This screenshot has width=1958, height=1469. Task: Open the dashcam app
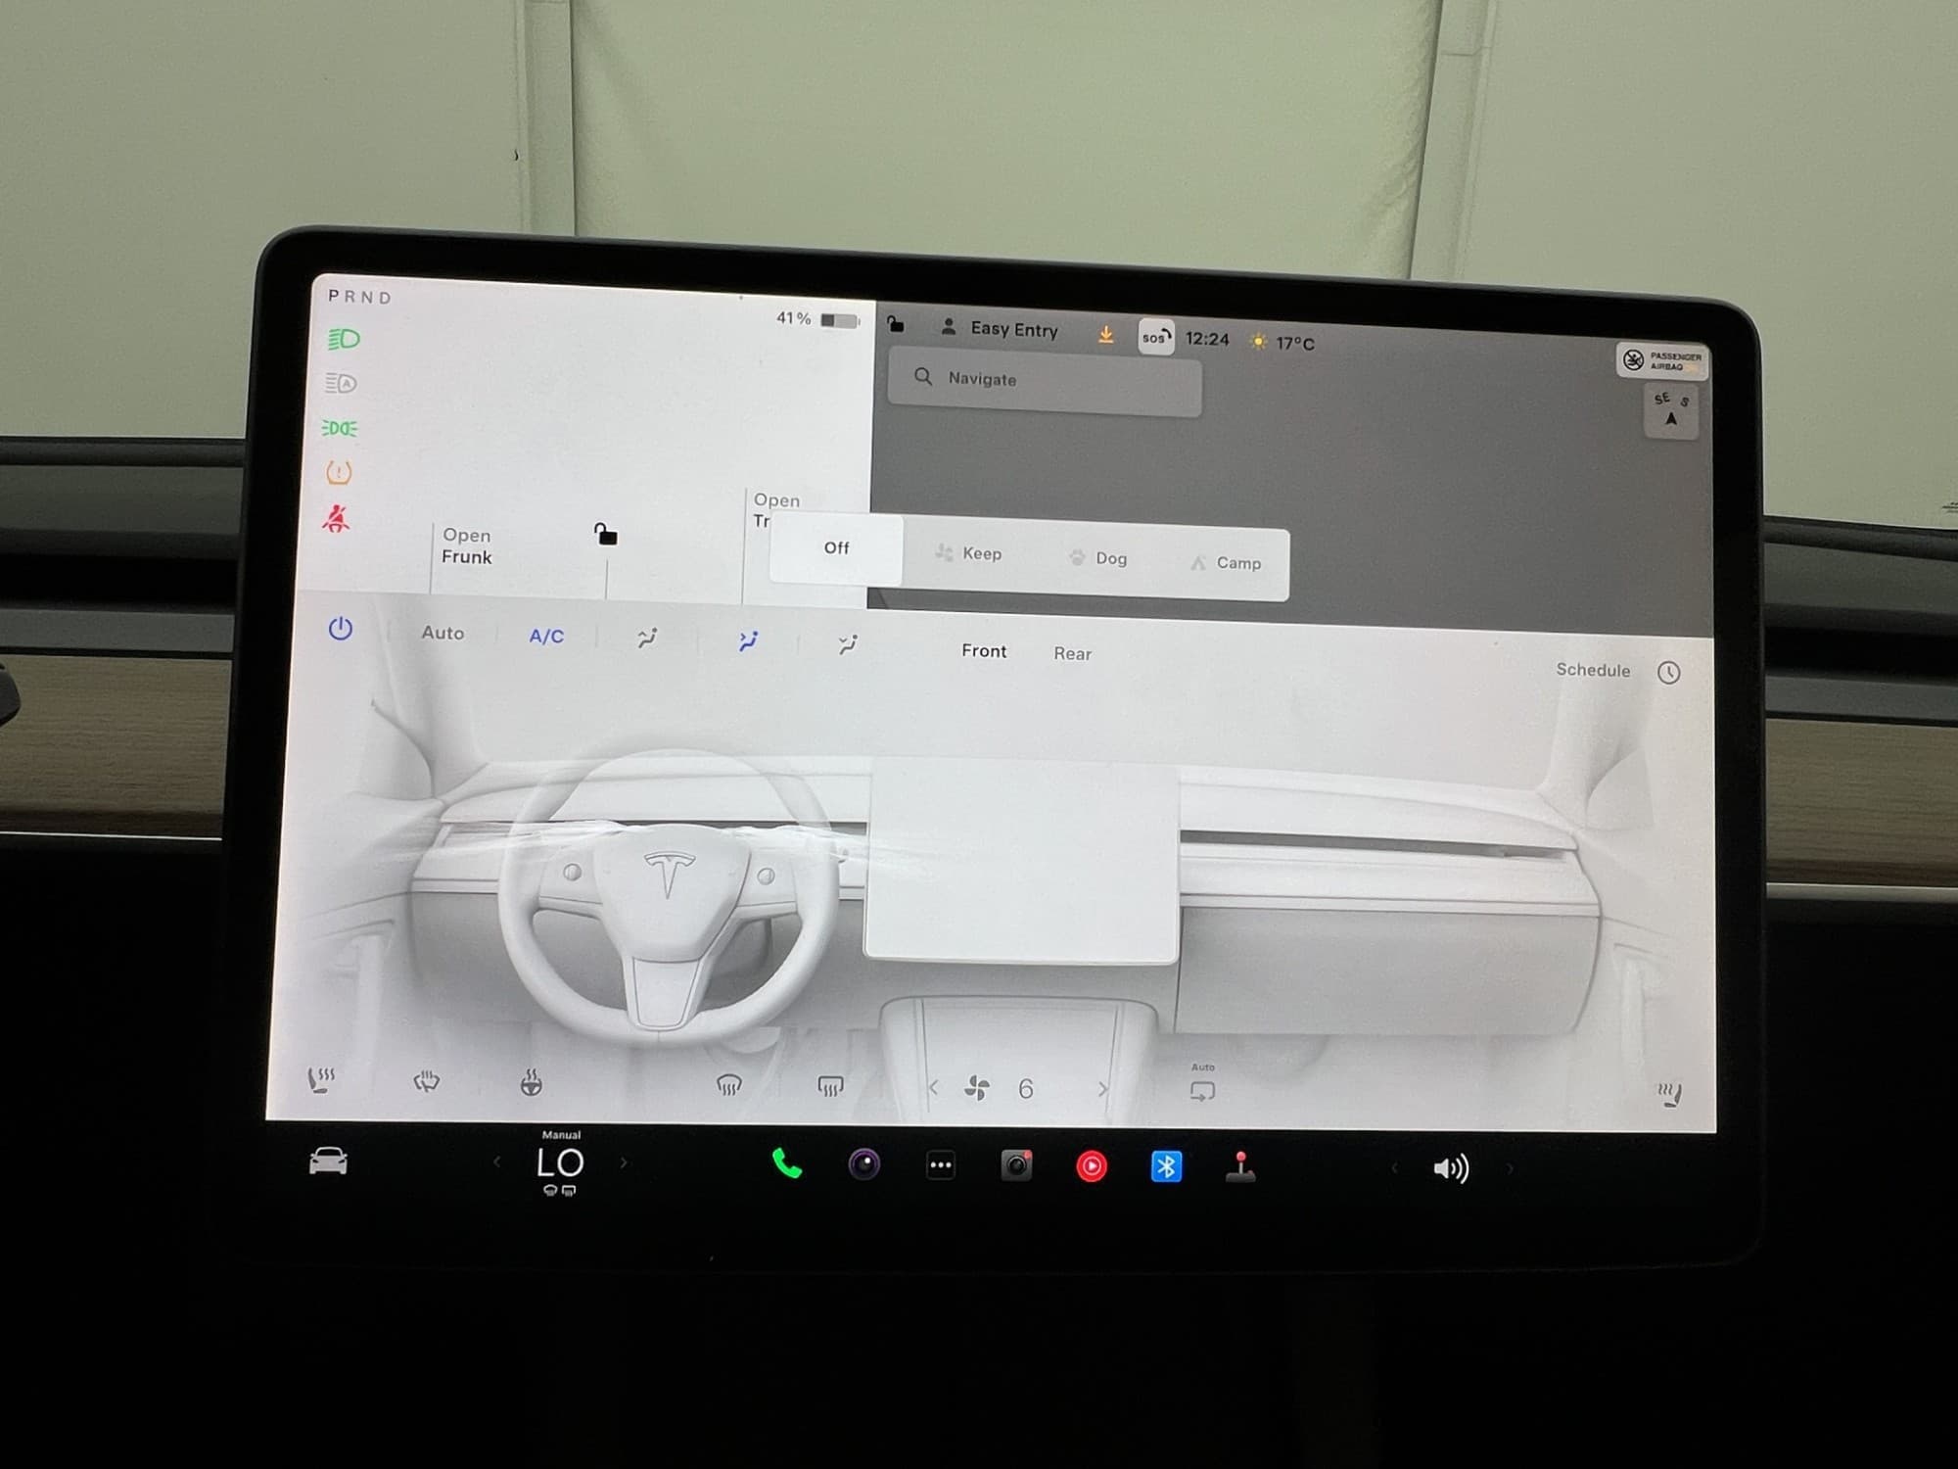tap(1016, 1165)
